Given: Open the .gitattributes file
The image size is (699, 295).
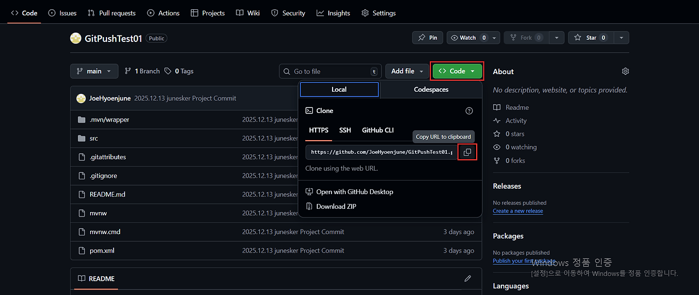Looking at the screenshot, I should tap(108, 157).
